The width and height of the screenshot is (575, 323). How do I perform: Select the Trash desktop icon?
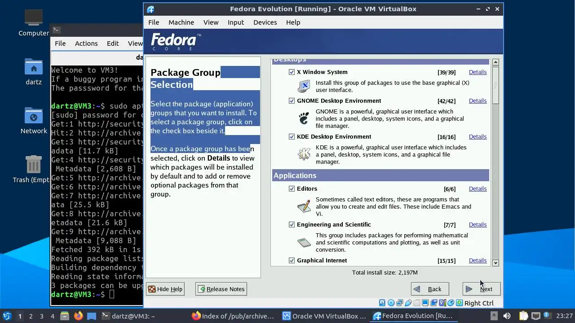pyautogui.click(x=34, y=169)
